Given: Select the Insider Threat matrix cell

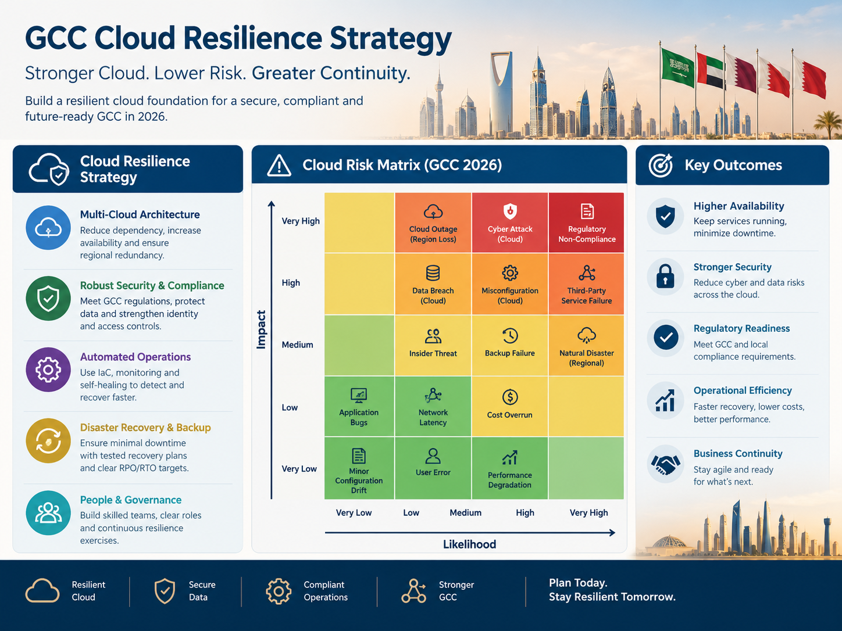Looking at the screenshot, I should click(433, 346).
